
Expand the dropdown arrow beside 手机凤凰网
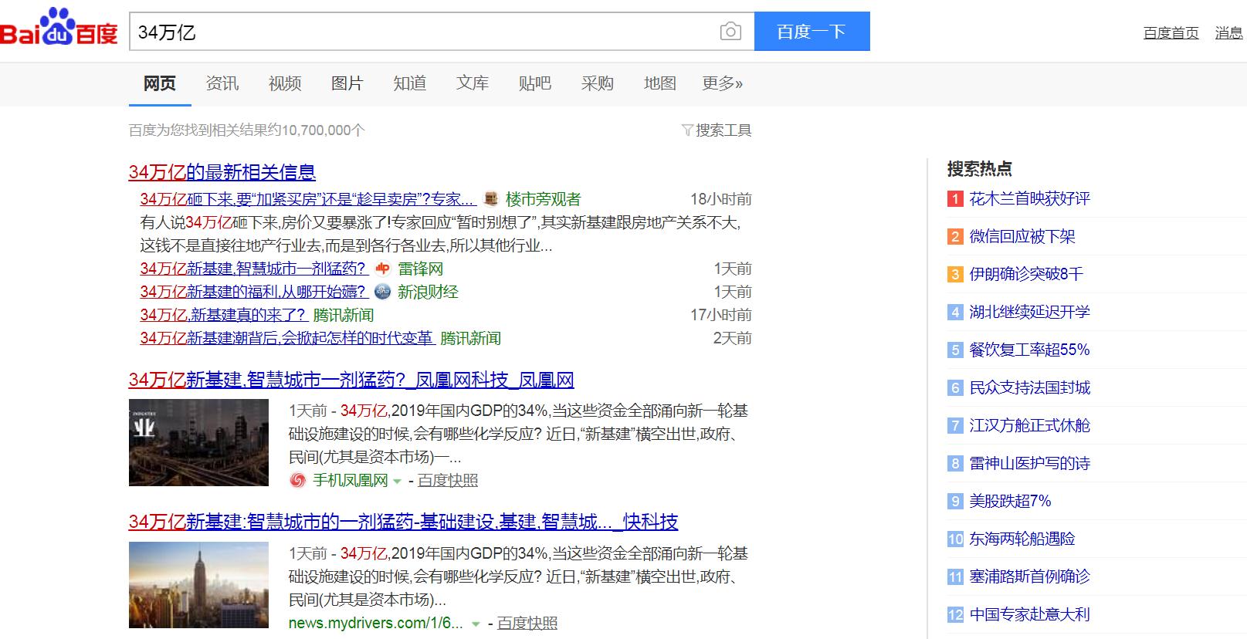(397, 482)
